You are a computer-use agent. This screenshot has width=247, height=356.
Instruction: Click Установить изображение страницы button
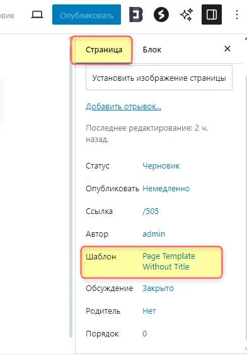[x=159, y=78]
